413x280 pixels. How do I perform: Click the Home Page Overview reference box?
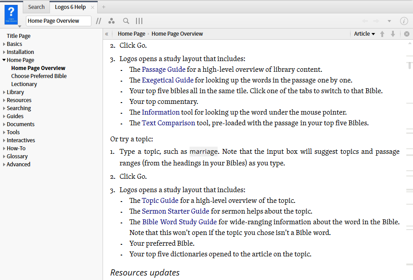coord(58,21)
